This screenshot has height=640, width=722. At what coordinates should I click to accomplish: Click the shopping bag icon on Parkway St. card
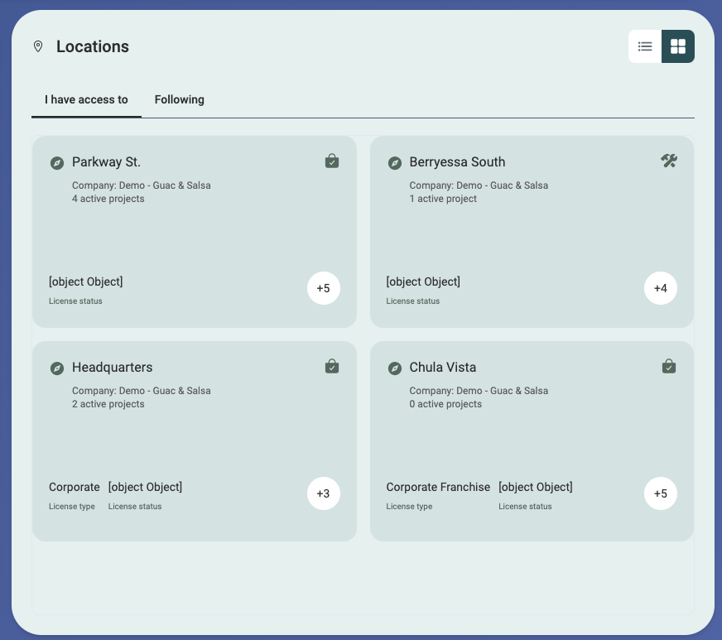click(332, 161)
